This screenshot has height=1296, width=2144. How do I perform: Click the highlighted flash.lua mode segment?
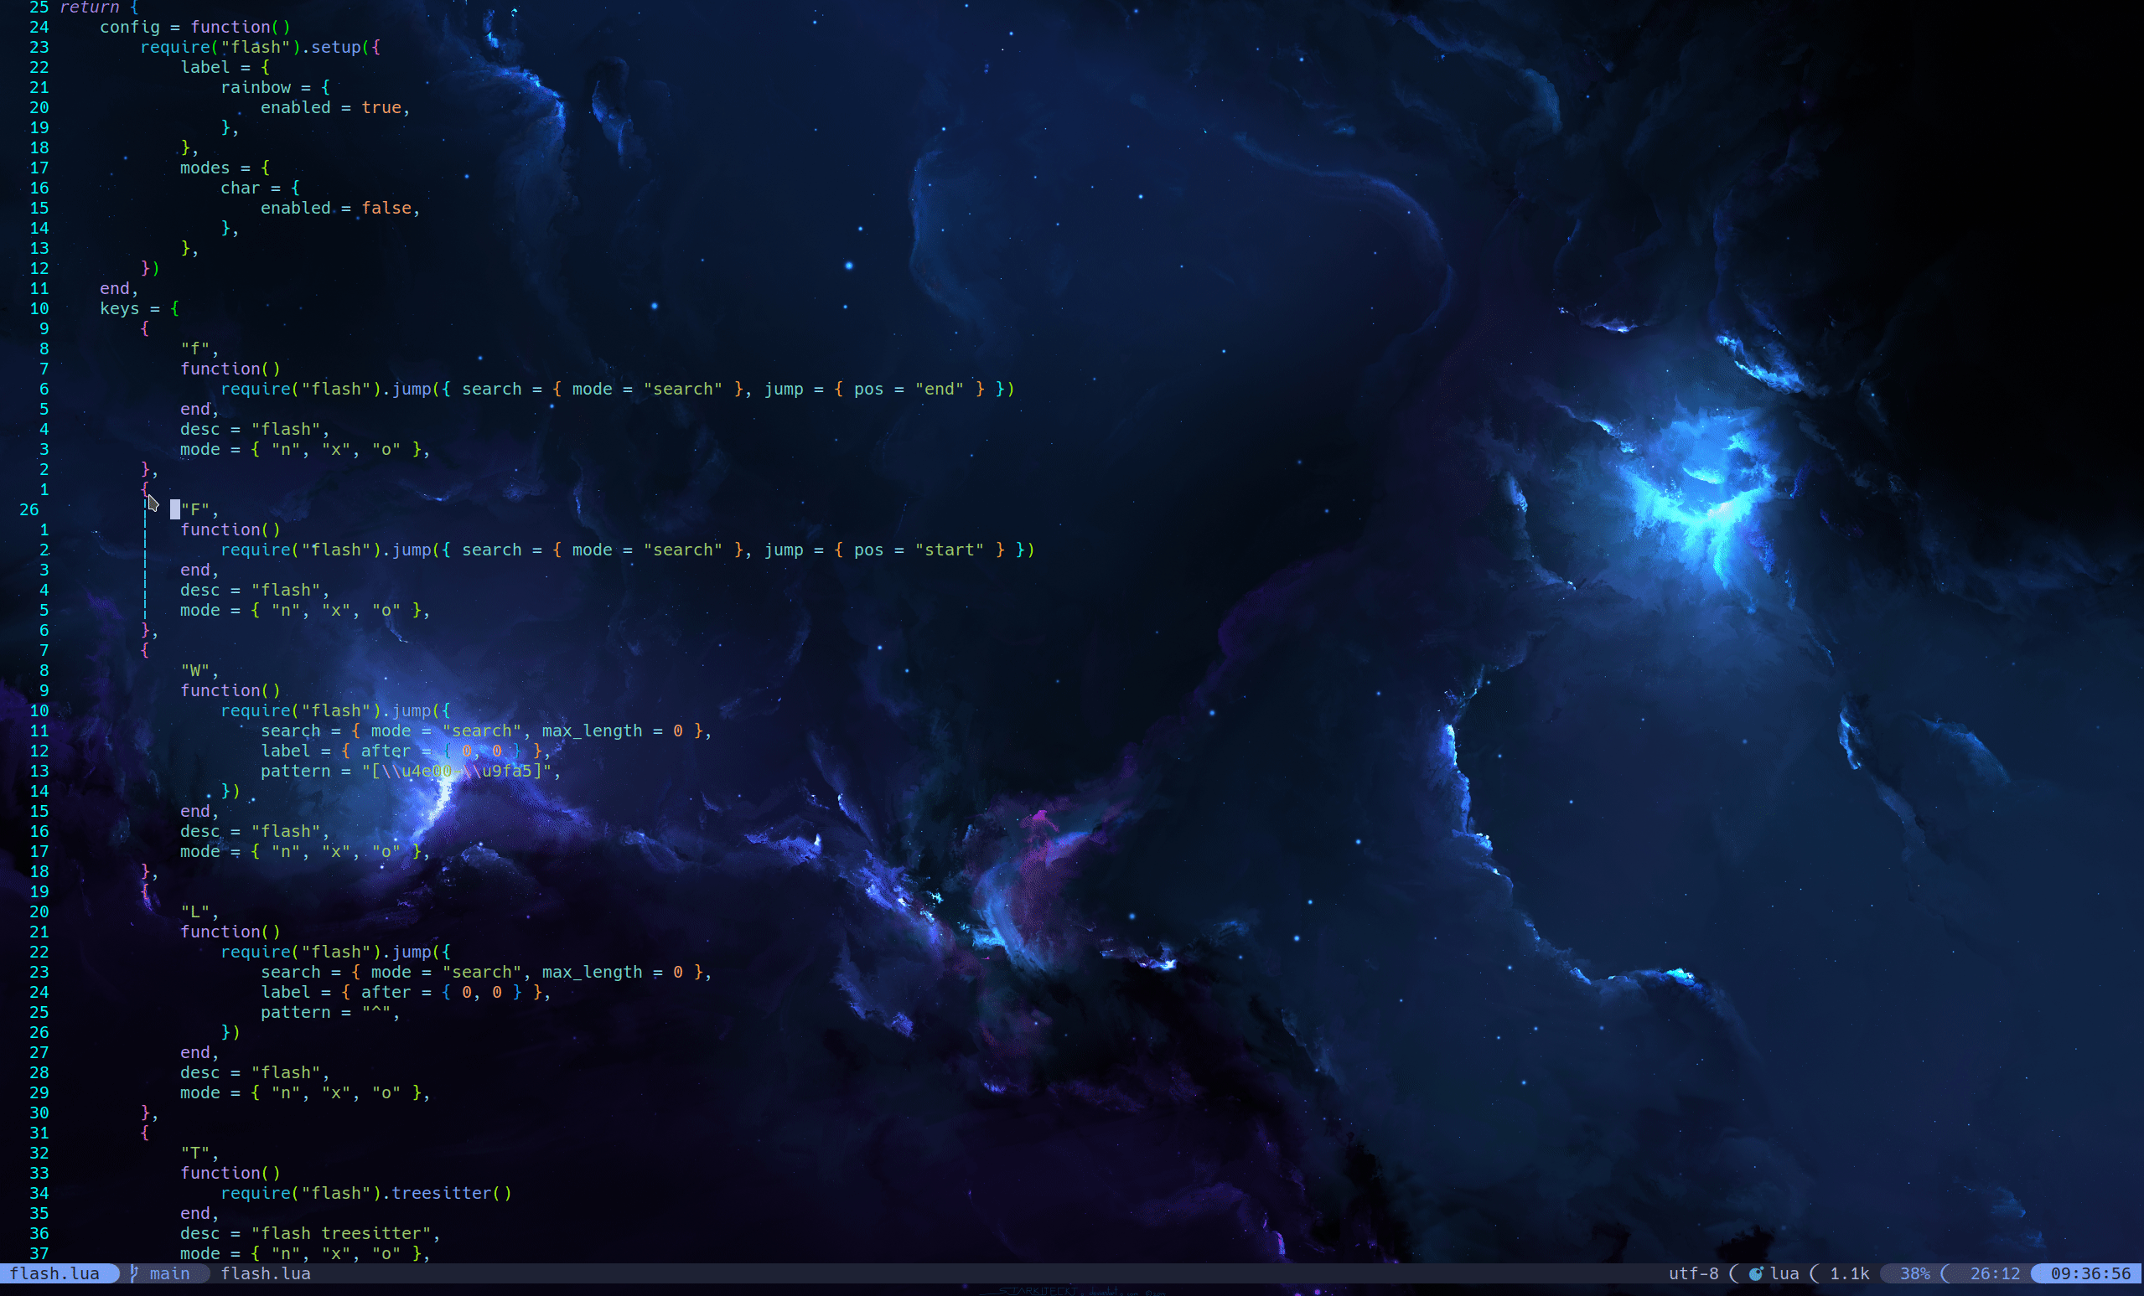54,1273
